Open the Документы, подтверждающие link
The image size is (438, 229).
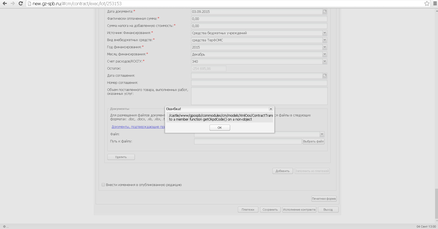(138, 127)
